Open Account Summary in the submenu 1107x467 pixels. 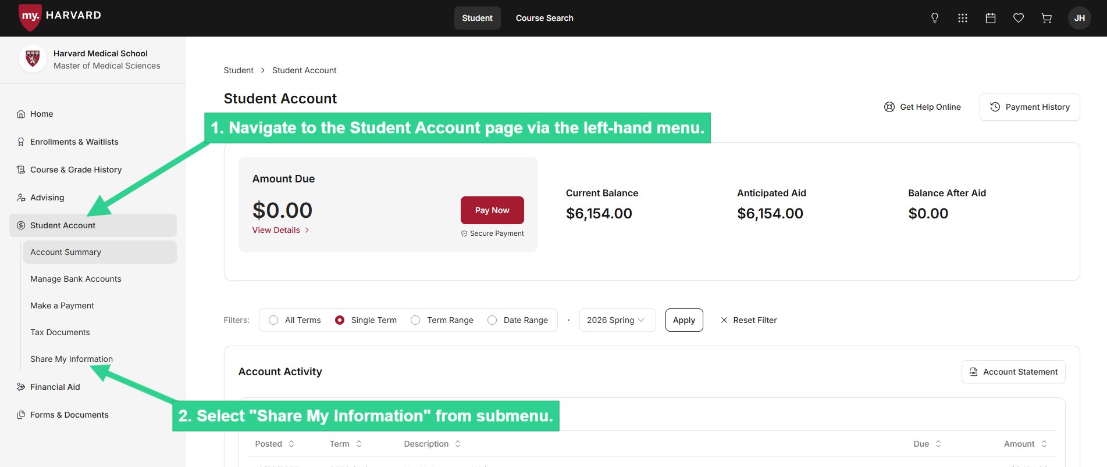pyautogui.click(x=100, y=252)
